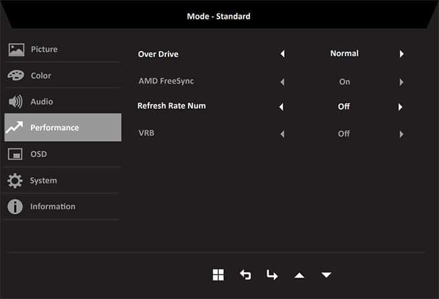Decrease Over Drive with left arrow
The image size is (439, 299).
coord(283,53)
